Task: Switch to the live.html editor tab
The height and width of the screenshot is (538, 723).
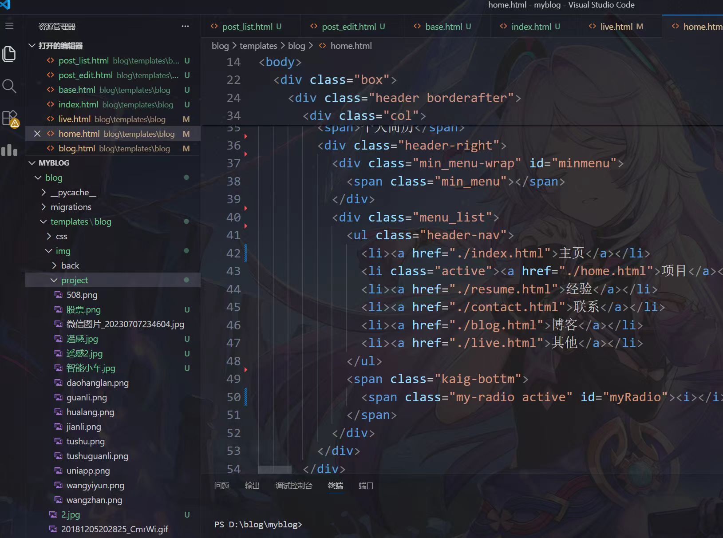Action: point(616,27)
